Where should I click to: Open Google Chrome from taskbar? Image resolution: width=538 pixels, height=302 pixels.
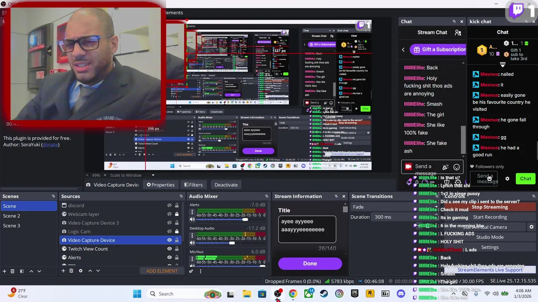293,294
